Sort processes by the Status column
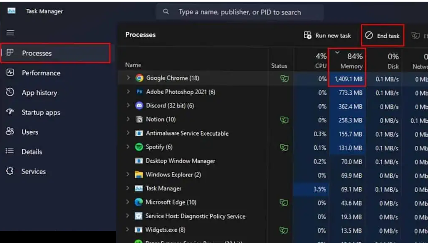This screenshot has width=428, height=243. tap(279, 66)
